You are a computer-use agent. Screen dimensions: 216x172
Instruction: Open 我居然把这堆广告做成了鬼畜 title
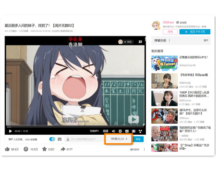pos(195,129)
